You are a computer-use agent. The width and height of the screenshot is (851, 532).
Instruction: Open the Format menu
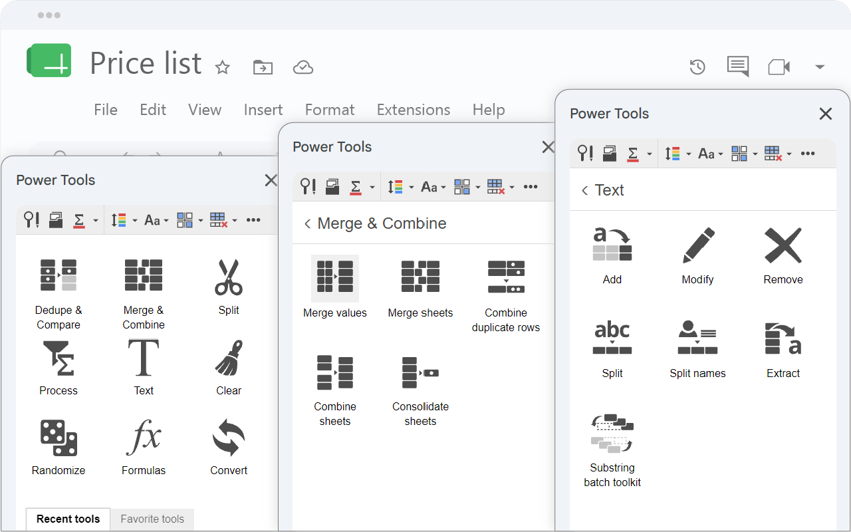click(x=330, y=110)
